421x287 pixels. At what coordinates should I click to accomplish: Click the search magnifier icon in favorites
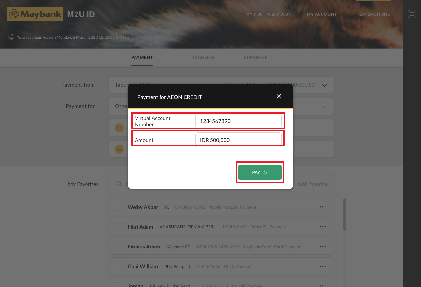119,184
